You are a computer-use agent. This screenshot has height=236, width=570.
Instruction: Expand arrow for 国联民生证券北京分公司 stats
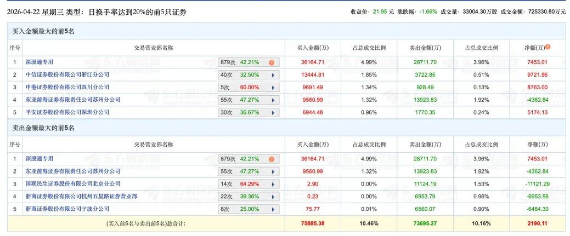click(273, 184)
